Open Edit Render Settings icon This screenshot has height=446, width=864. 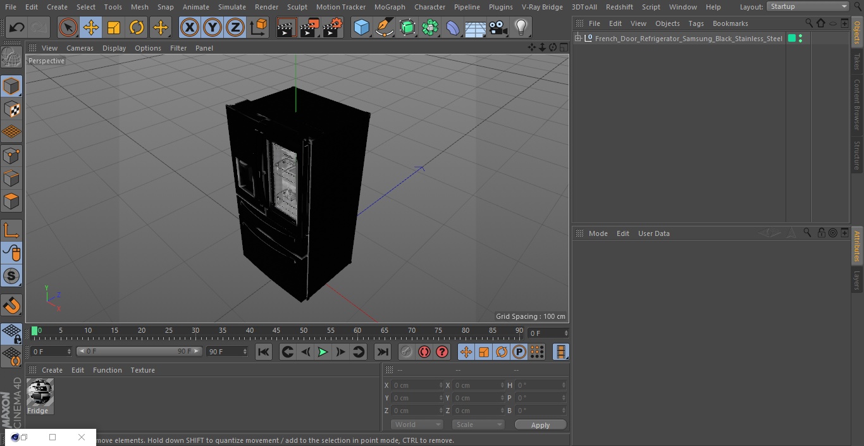click(x=333, y=27)
